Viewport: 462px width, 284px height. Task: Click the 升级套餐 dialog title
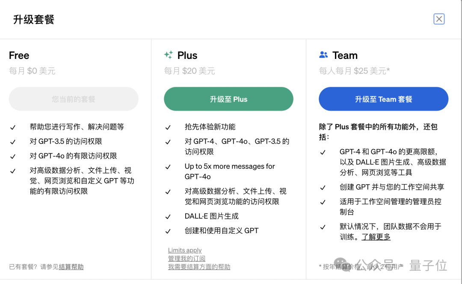(x=34, y=19)
